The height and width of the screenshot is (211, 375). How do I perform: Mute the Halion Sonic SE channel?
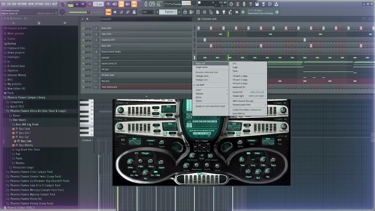83,64
